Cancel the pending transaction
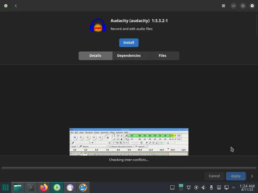258x193 pixels. (x=214, y=176)
